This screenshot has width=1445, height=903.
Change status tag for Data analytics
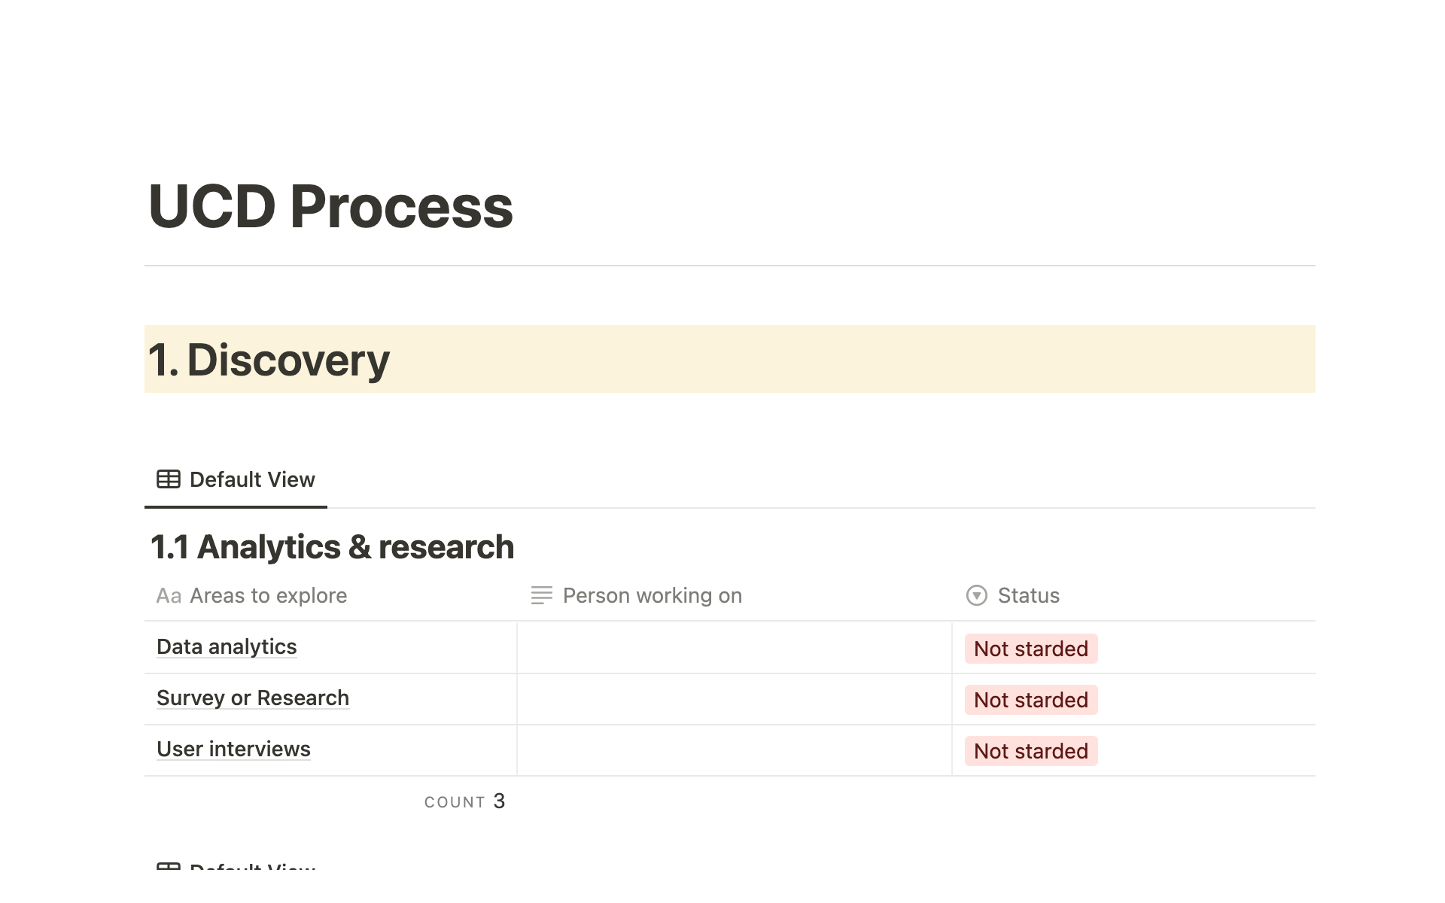coord(1030,649)
